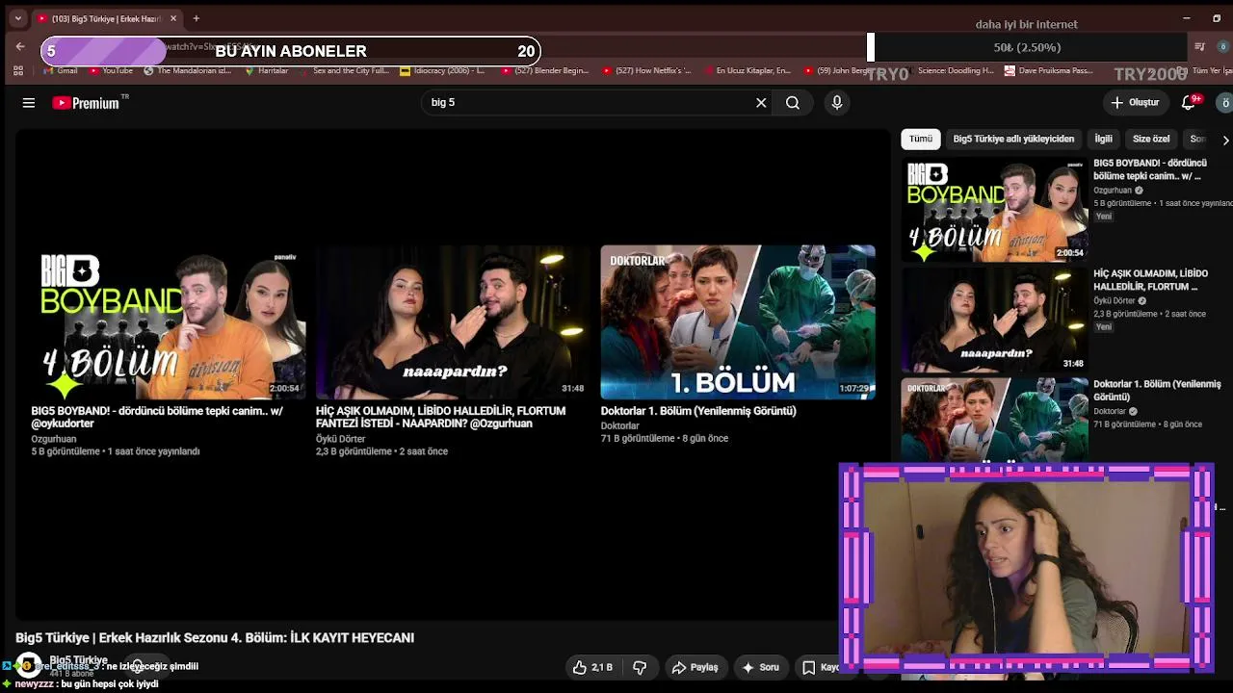Open the YouTube bookmark
The image size is (1233, 693).
point(110,70)
